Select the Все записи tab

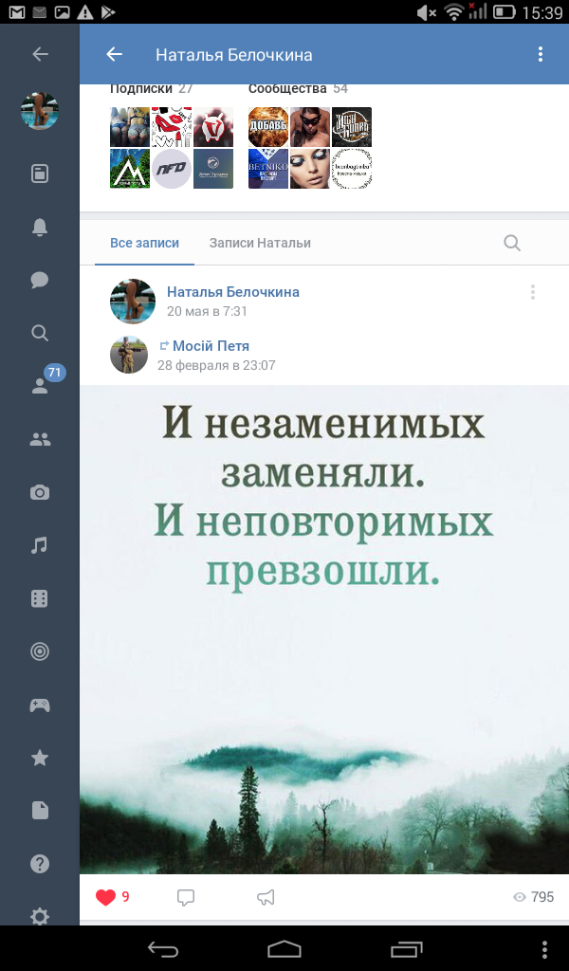pyautogui.click(x=144, y=243)
